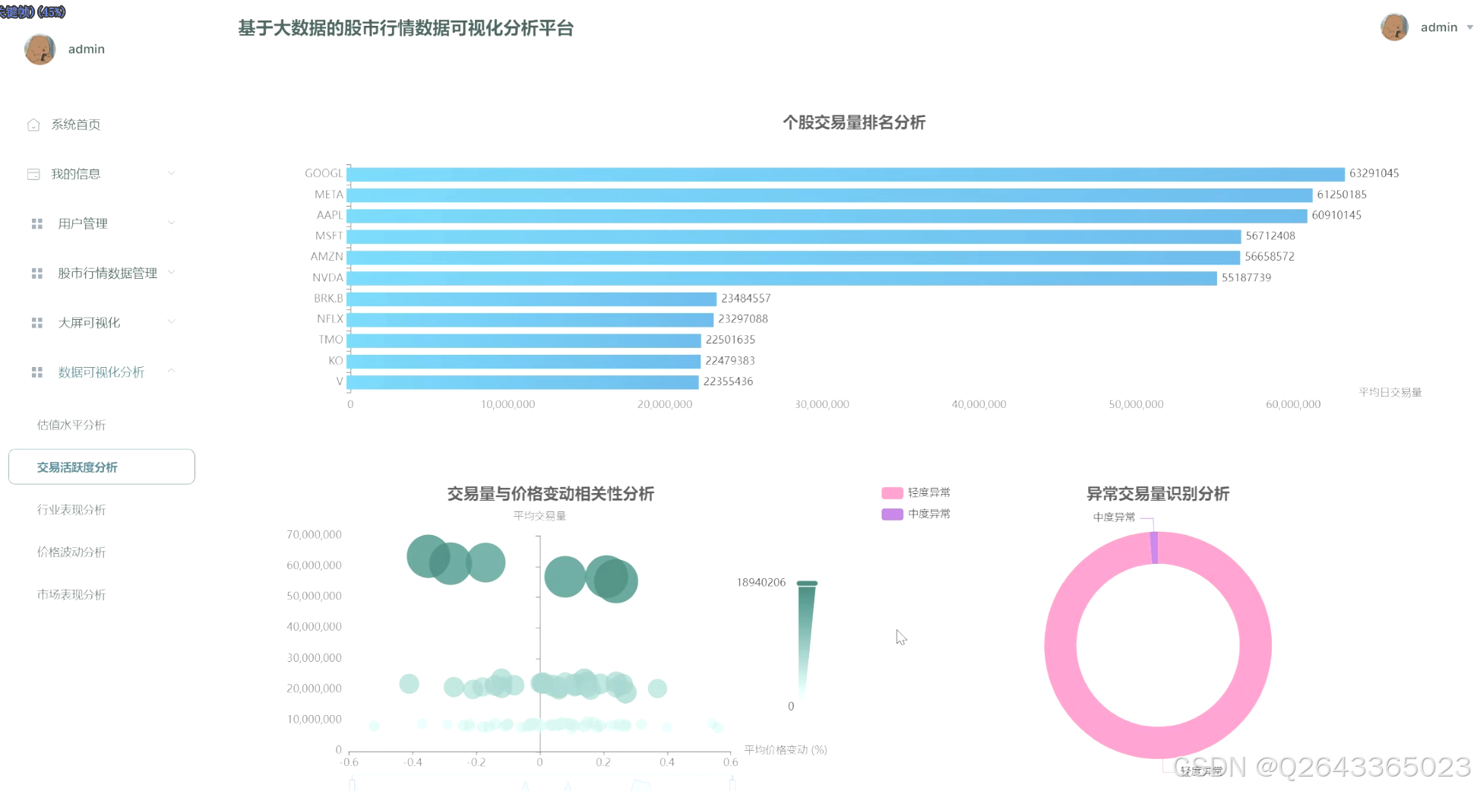1474x791 pixels.
Task: Click the admin username at top right
Action: (x=1439, y=27)
